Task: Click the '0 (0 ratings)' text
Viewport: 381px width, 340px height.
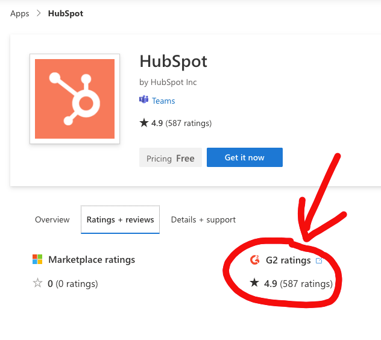Action: [73, 284]
